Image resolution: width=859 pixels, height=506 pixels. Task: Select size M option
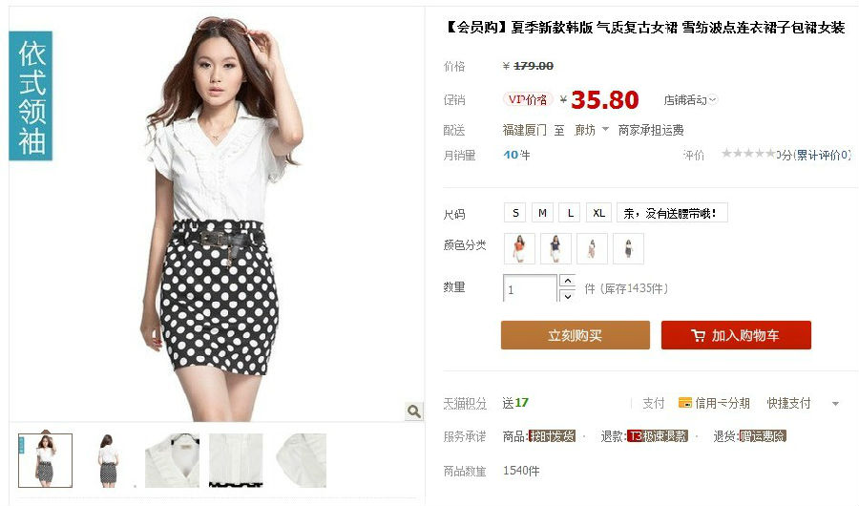pos(542,213)
